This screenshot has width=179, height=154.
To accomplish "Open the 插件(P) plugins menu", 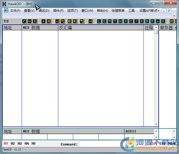I will (x=58, y=11).
